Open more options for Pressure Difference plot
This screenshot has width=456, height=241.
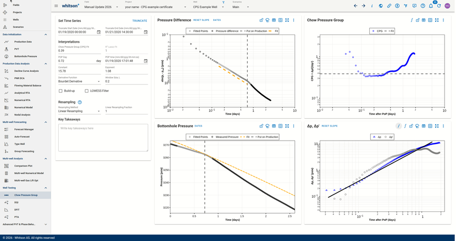294,20
